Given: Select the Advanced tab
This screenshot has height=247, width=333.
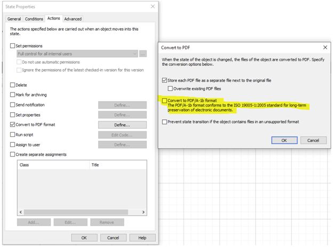Looking at the screenshot, I should (73, 19).
